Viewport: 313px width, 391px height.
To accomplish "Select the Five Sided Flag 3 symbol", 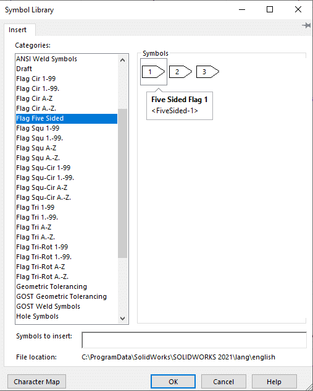I will pos(208,72).
